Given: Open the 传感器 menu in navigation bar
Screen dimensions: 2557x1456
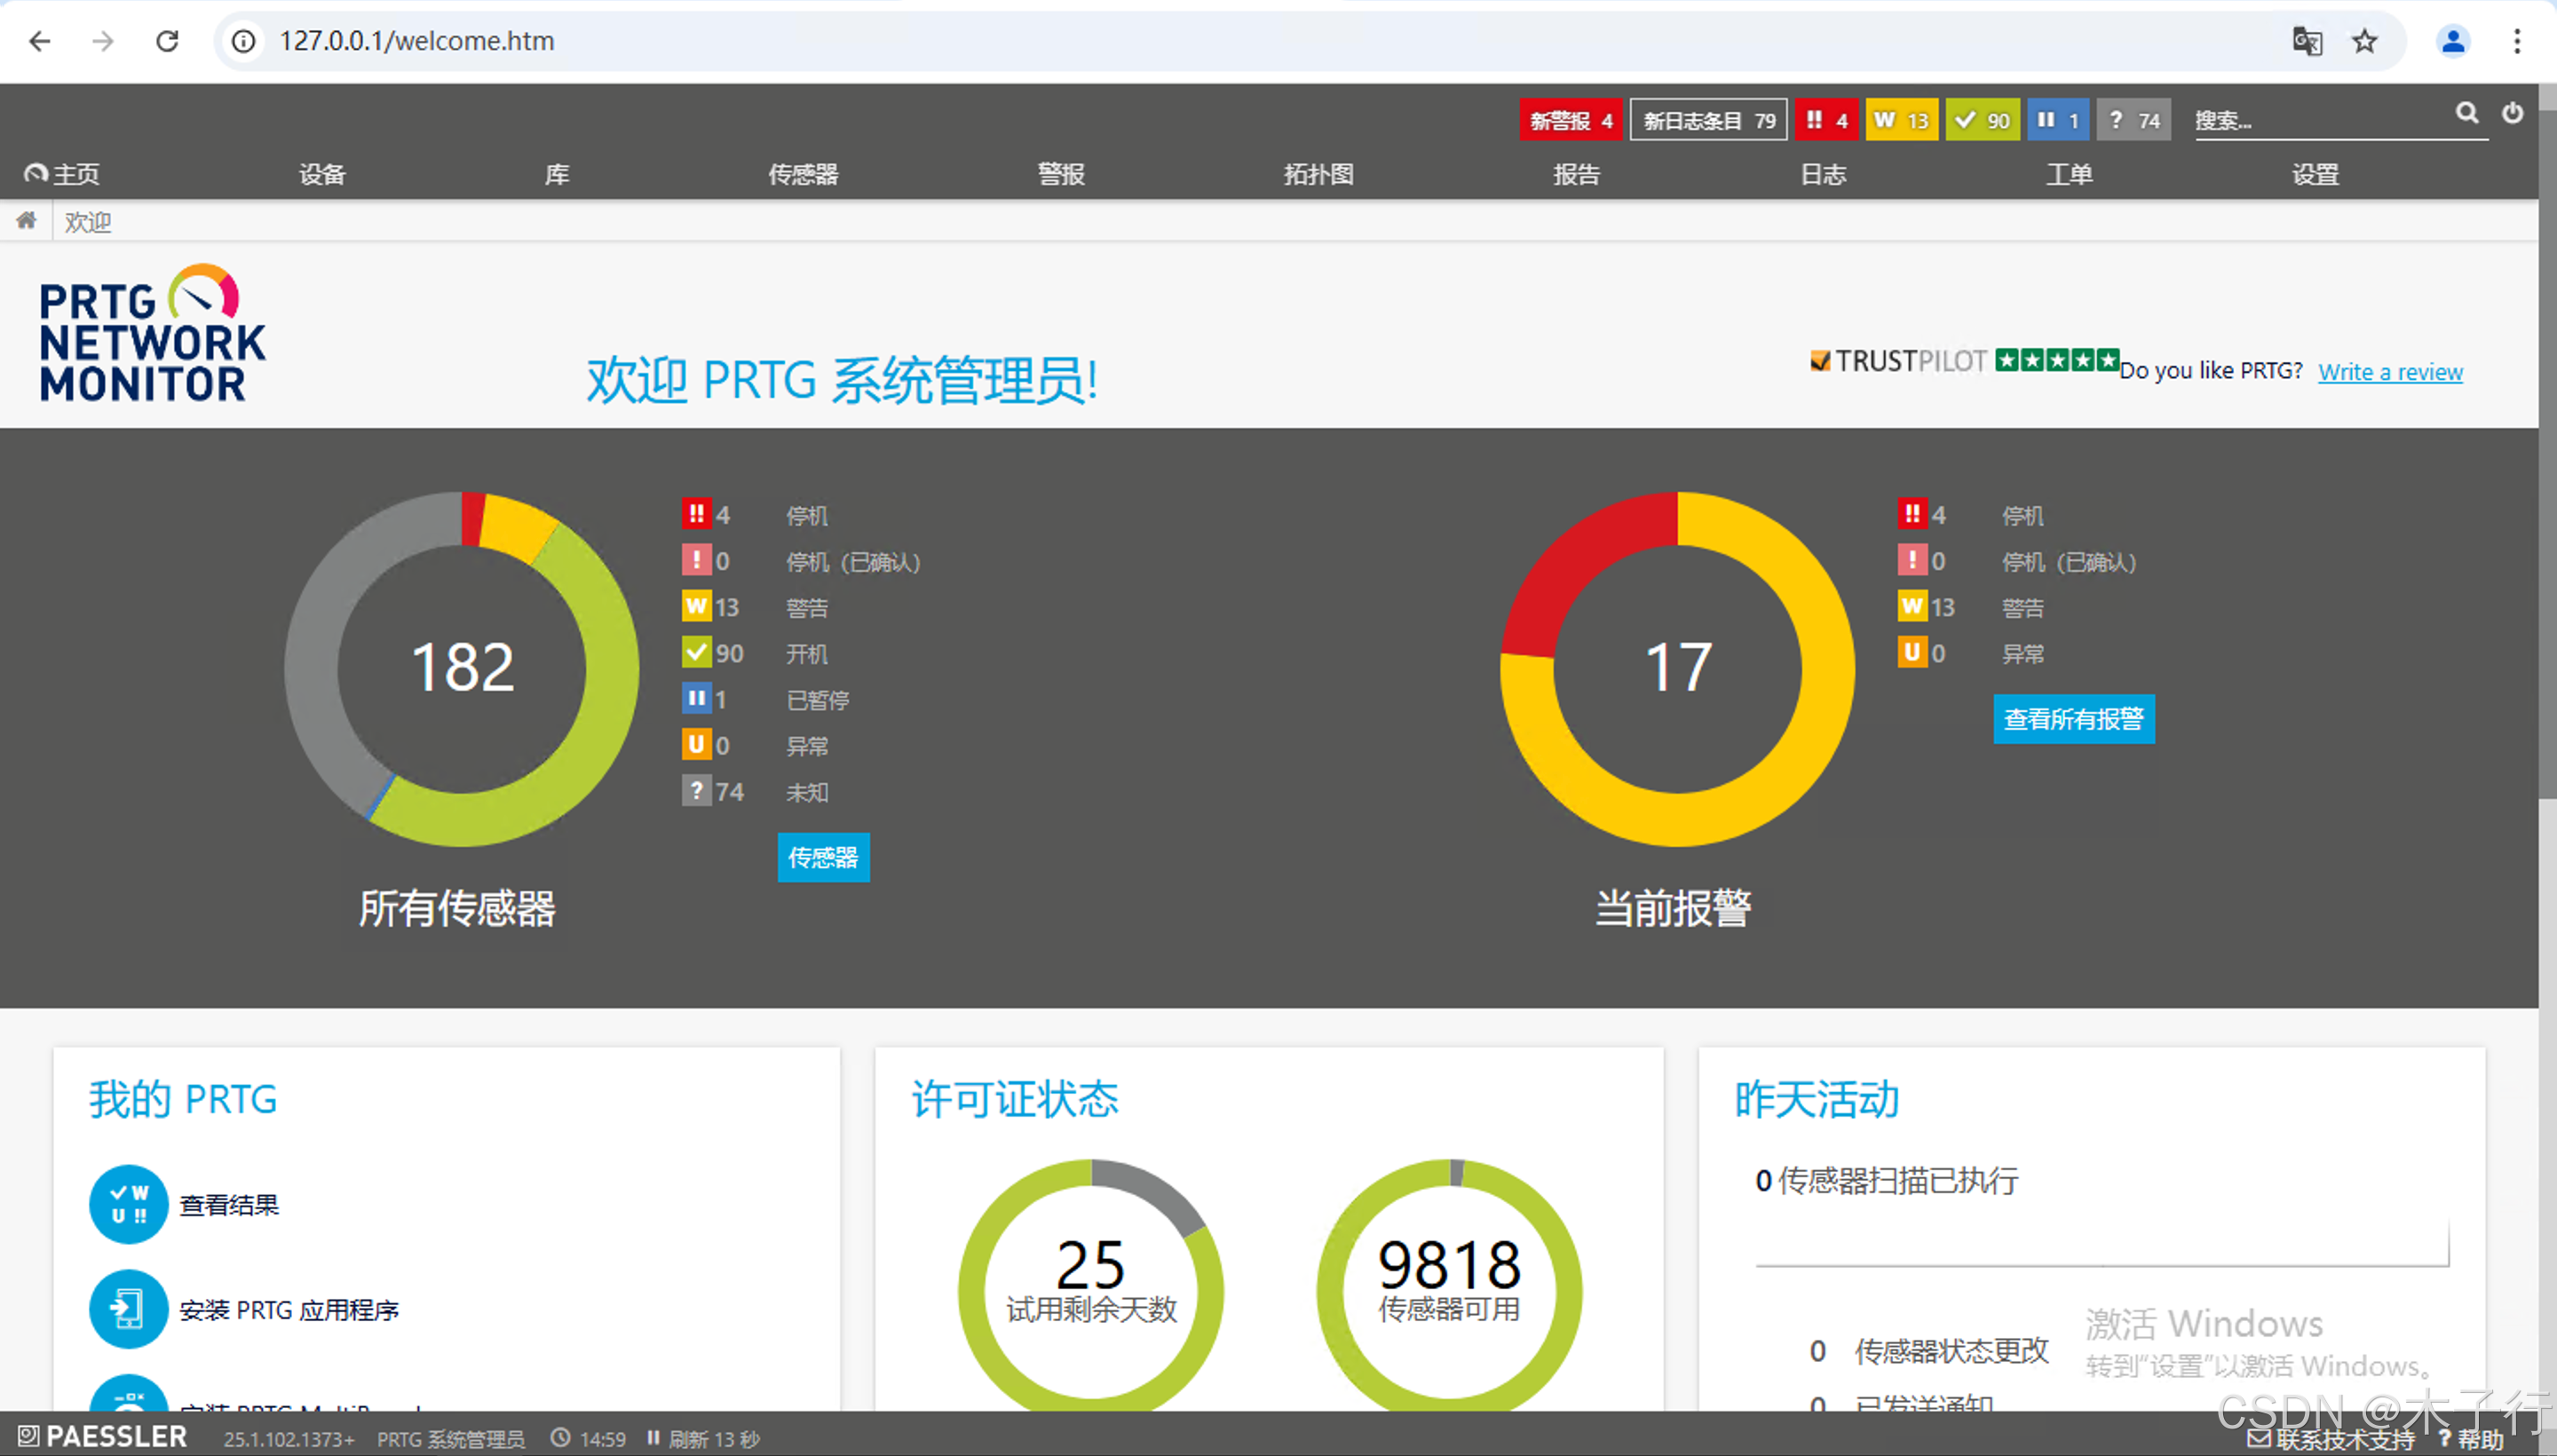Looking at the screenshot, I should (x=802, y=174).
